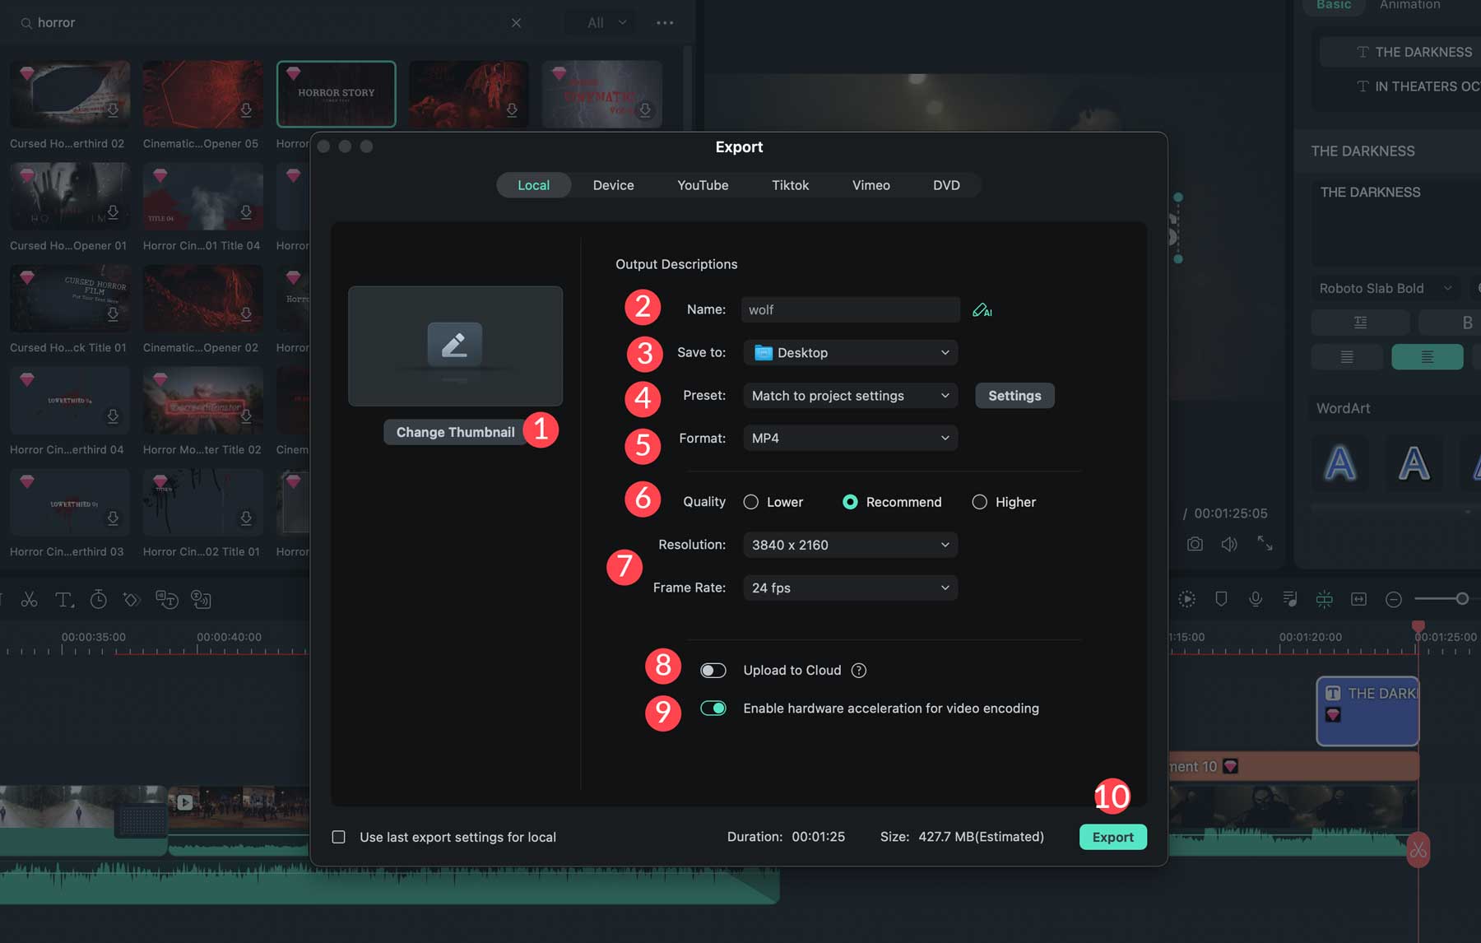
Task: Click the AI pen icon beside Name field
Action: (982, 310)
